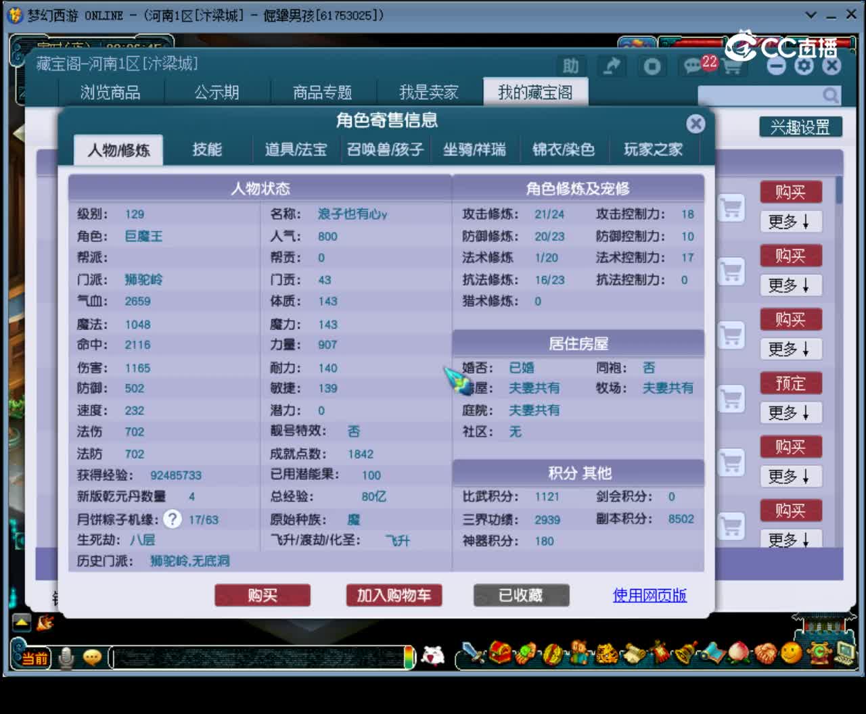Click the dialog's red 购买 button
Image resolution: width=866 pixels, height=714 pixels.
263,596
